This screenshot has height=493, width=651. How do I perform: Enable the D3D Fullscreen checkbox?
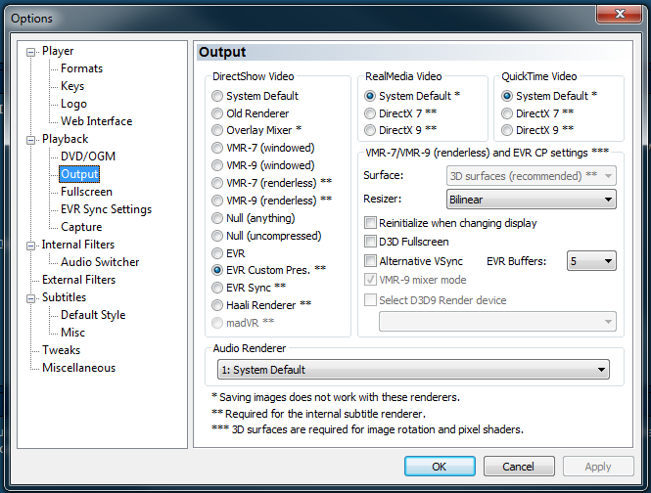[370, 242]
